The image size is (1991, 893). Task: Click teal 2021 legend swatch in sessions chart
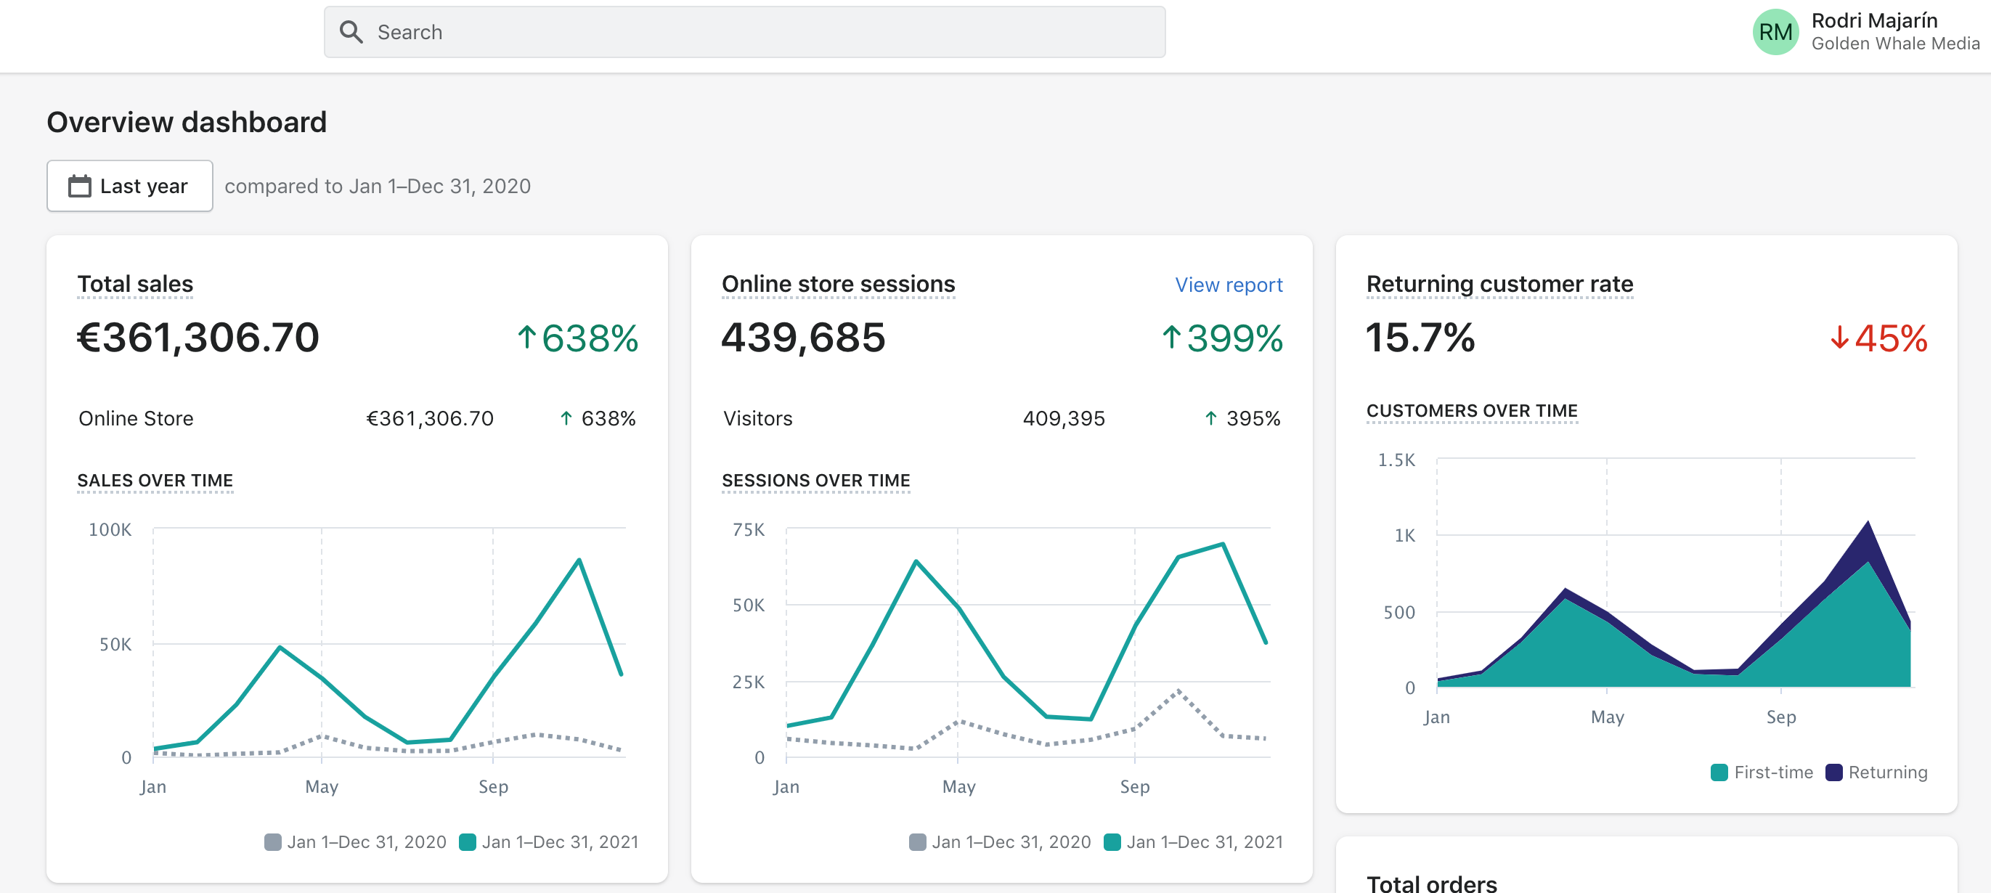[x=1112, y=841]
